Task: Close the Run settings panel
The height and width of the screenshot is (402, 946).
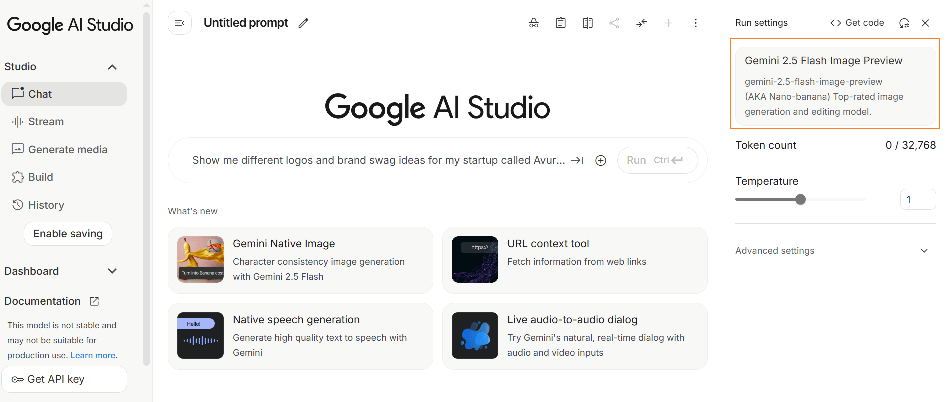Action: pos(925,23)
